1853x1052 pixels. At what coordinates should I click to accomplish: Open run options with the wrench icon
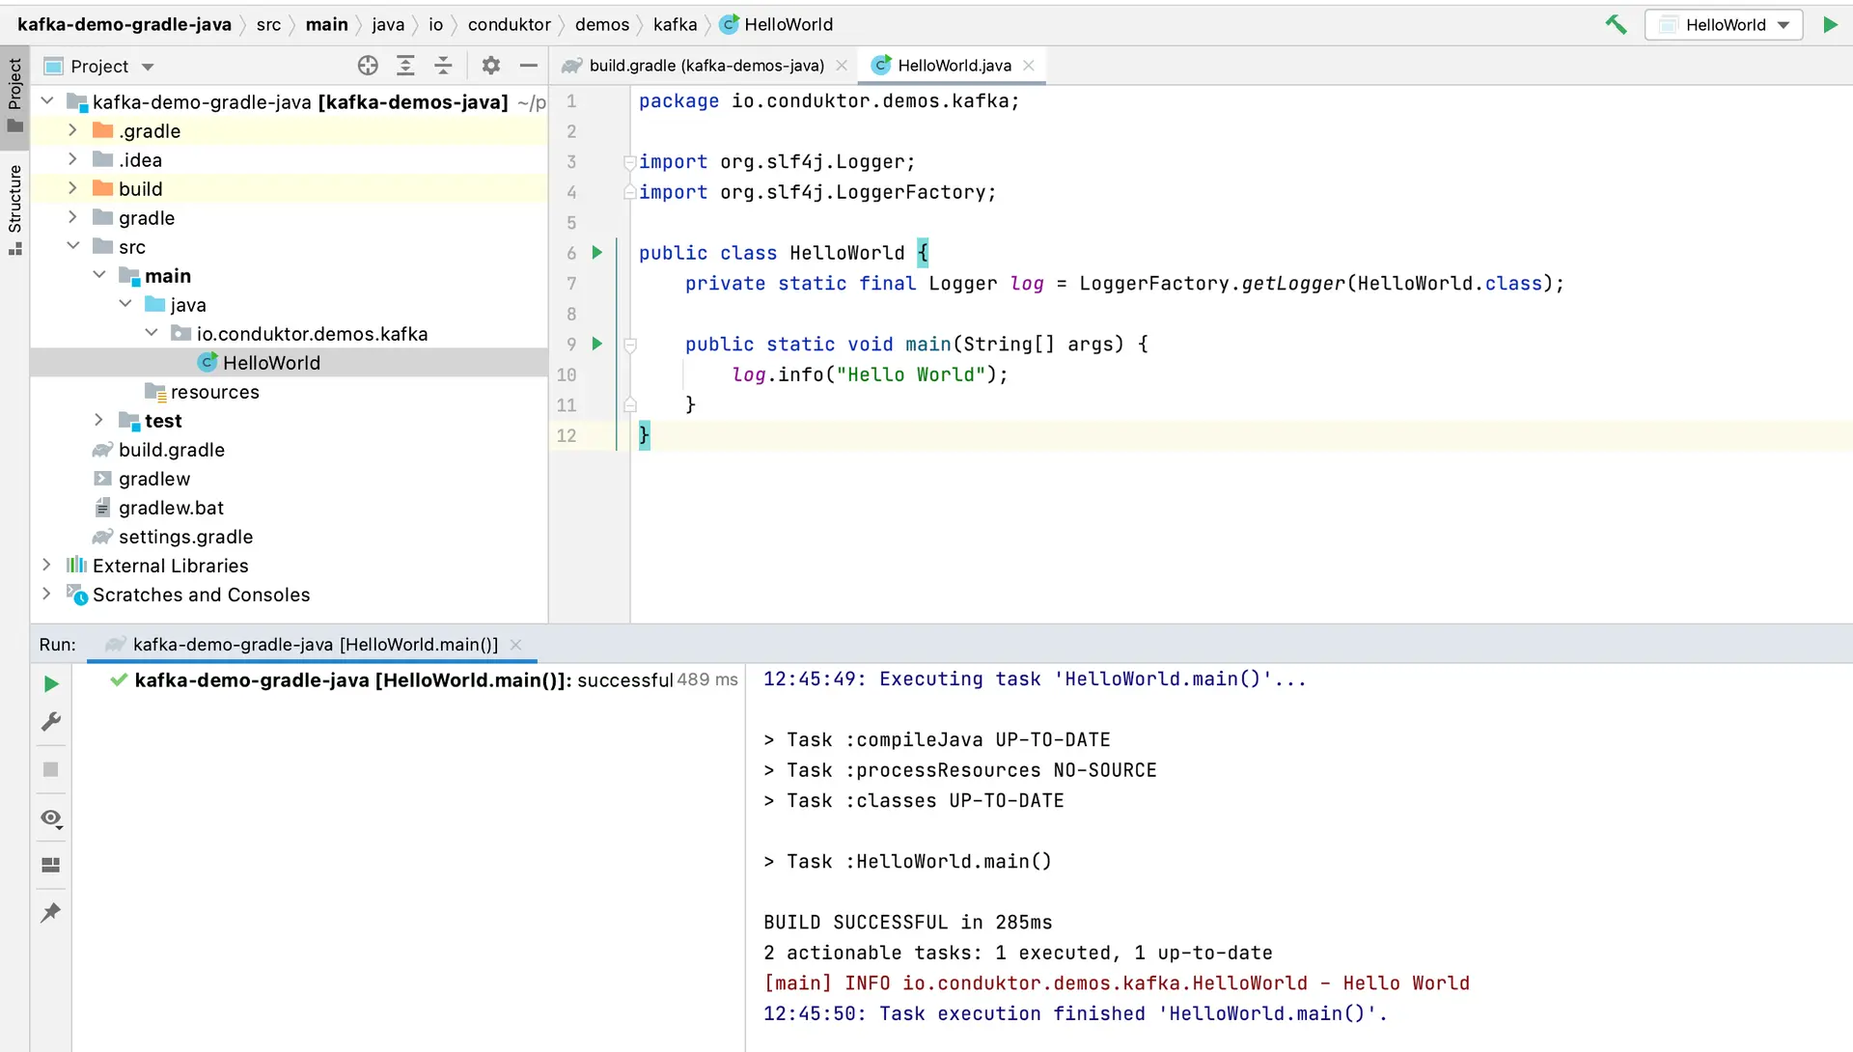click(51, 722)
